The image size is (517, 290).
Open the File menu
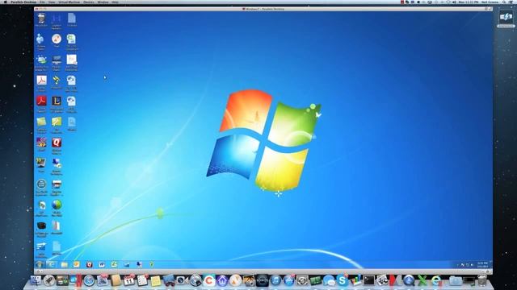click(42, 2)
